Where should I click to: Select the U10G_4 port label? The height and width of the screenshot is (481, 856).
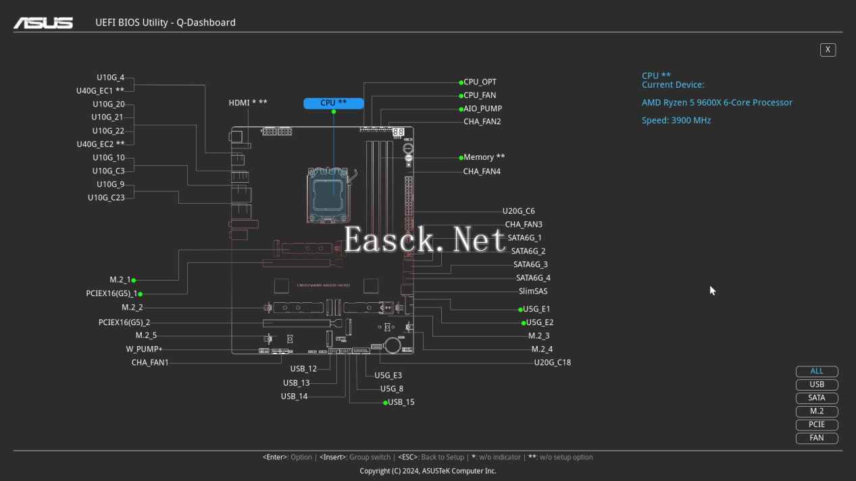(x=110, y=78)
